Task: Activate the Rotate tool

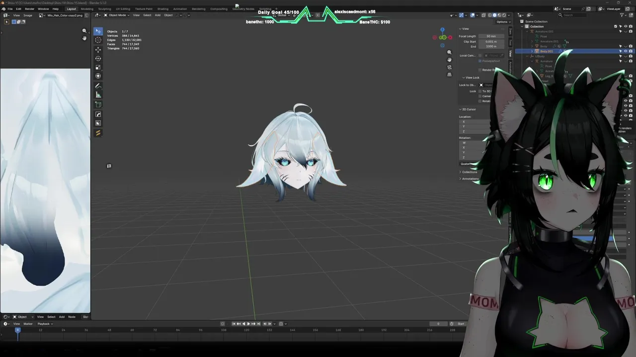Action: pos(98,59)
